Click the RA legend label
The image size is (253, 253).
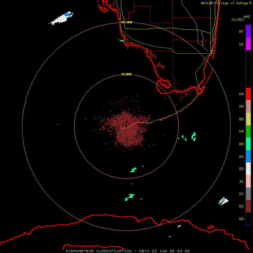coord(241,144)
